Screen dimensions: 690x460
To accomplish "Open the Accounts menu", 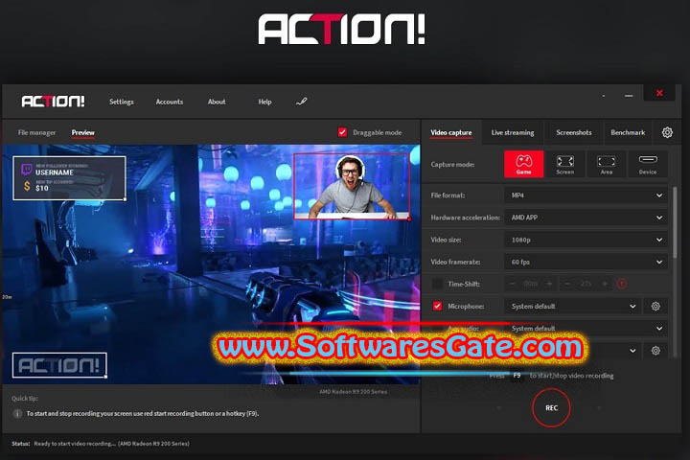I will 170,102.
